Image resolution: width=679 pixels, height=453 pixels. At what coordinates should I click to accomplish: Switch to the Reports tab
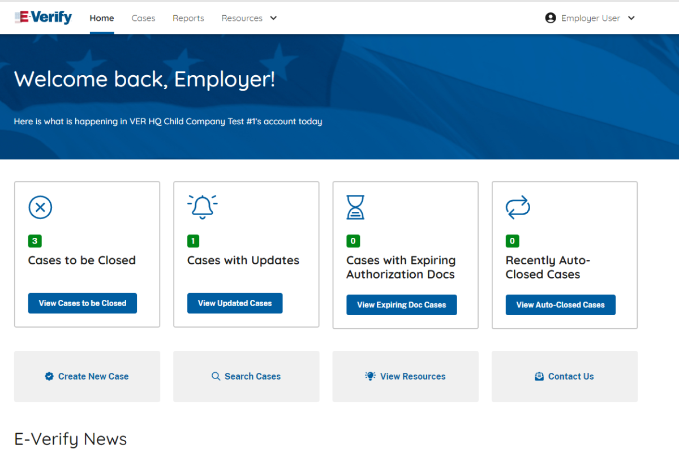coord(188,18)
